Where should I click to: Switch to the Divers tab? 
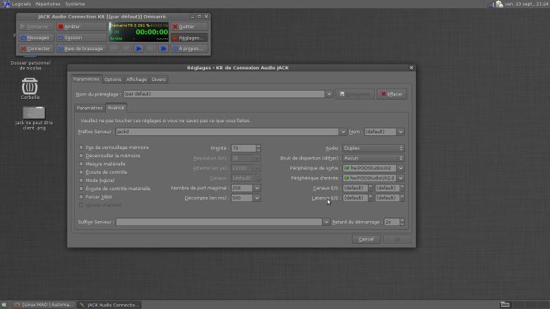[x=159, y=80]
